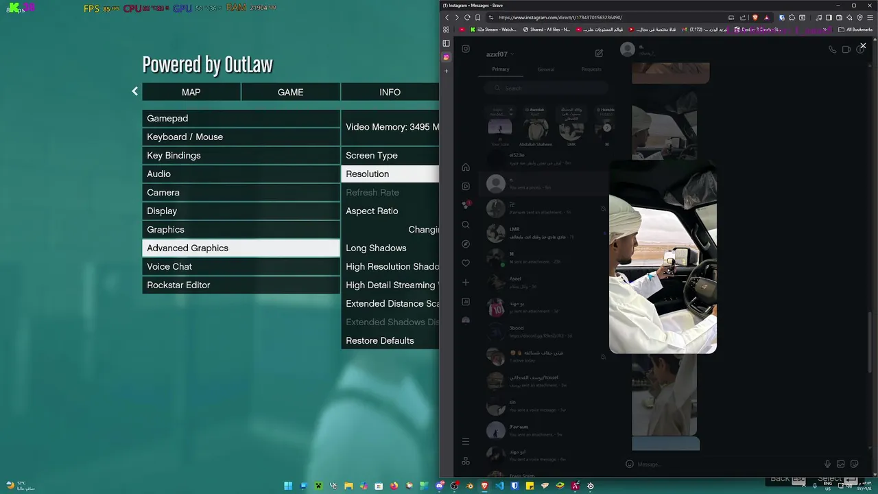Image resolution: width=878 pixels, height=494 pixels.
Task: Start a video call in chat header
Action: click(x=846, y=49)
